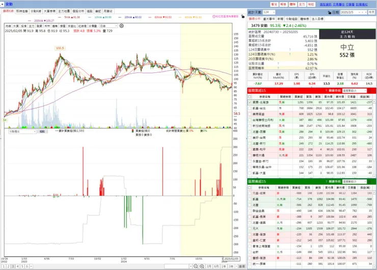Click 查價 button at bottom right
This screenshot has height=270, width=377.
(x=242, y=266)
